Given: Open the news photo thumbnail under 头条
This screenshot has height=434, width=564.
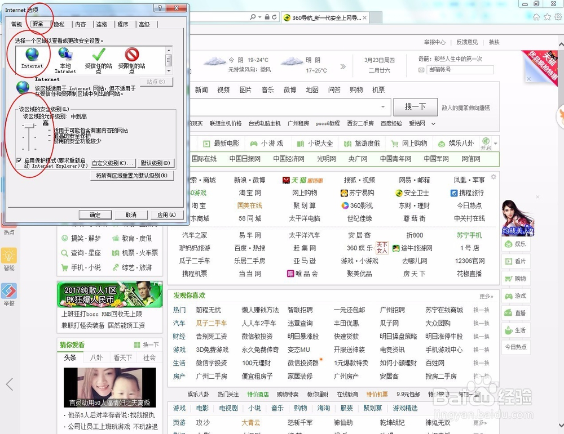Looking at the screenshot, I should click(110, 387).
